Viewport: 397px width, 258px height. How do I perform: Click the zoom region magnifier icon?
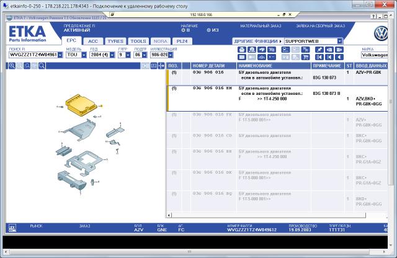click(x=27, y=66)
